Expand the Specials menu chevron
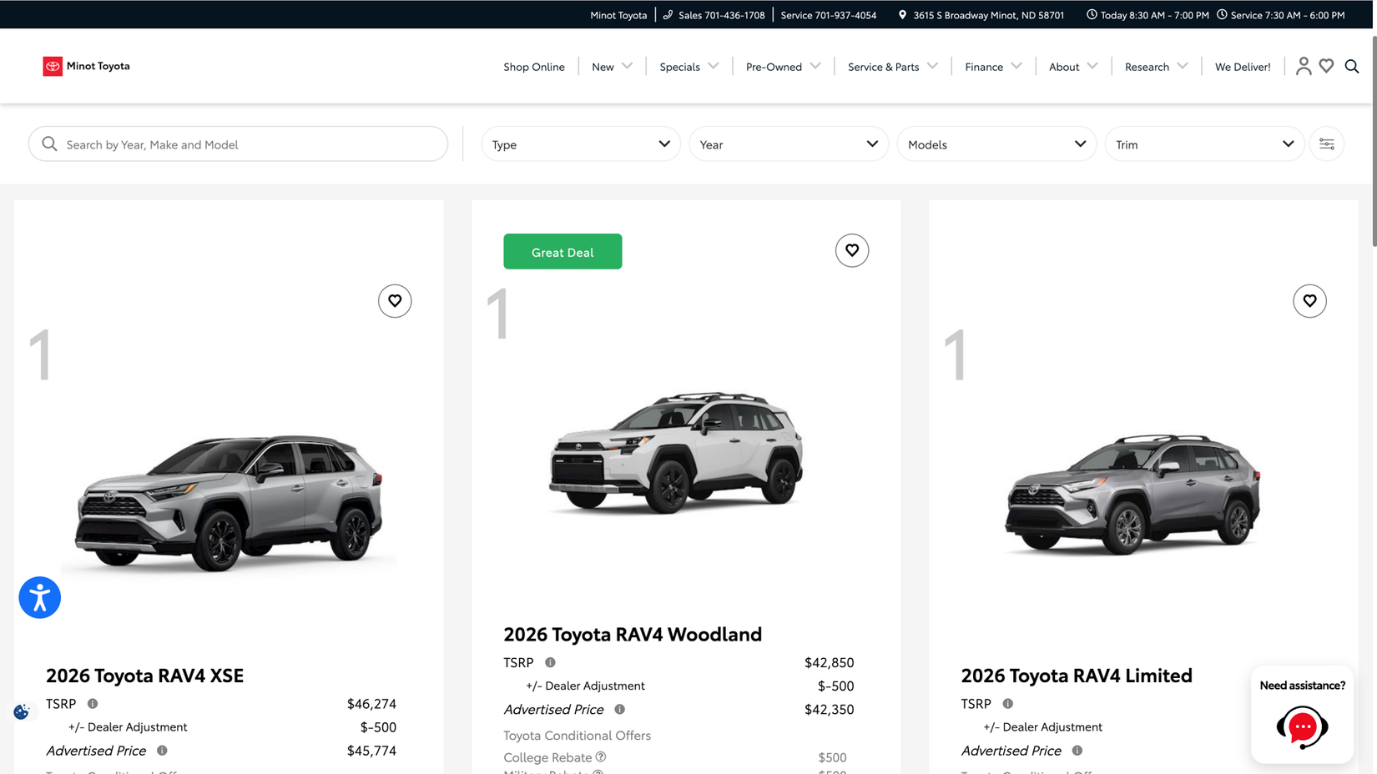The image size is (1377, 774). coord(714,66)
